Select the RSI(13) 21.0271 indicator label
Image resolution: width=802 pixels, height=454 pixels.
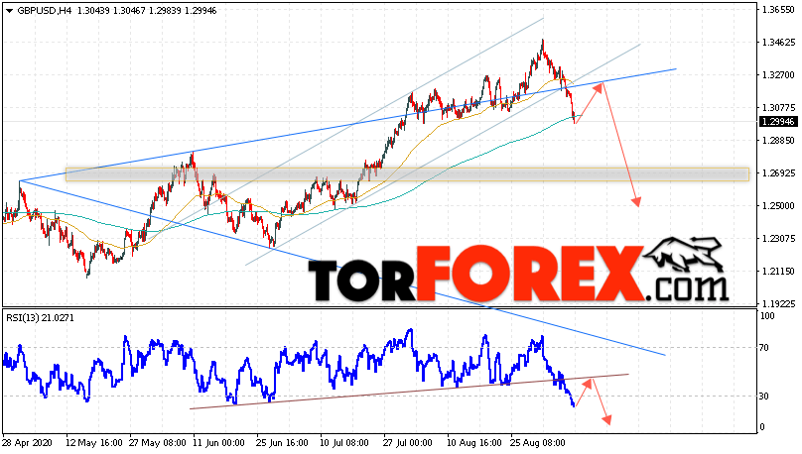click(40, 318)
